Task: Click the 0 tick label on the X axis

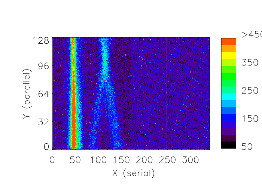Action: 52,160
